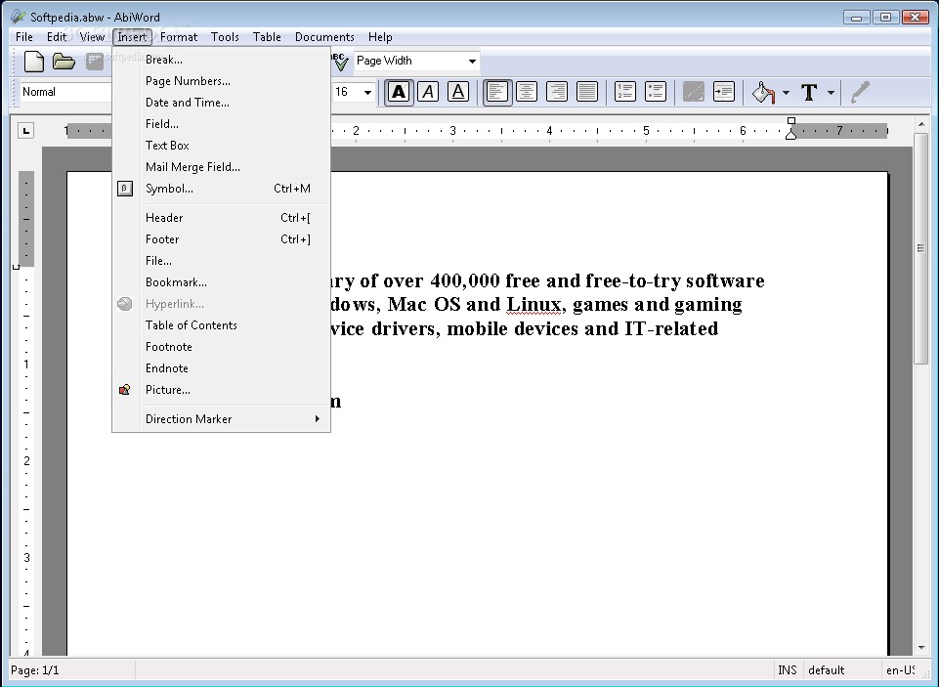Click the vertical scrollbar down arrow

tap(921, 647)
